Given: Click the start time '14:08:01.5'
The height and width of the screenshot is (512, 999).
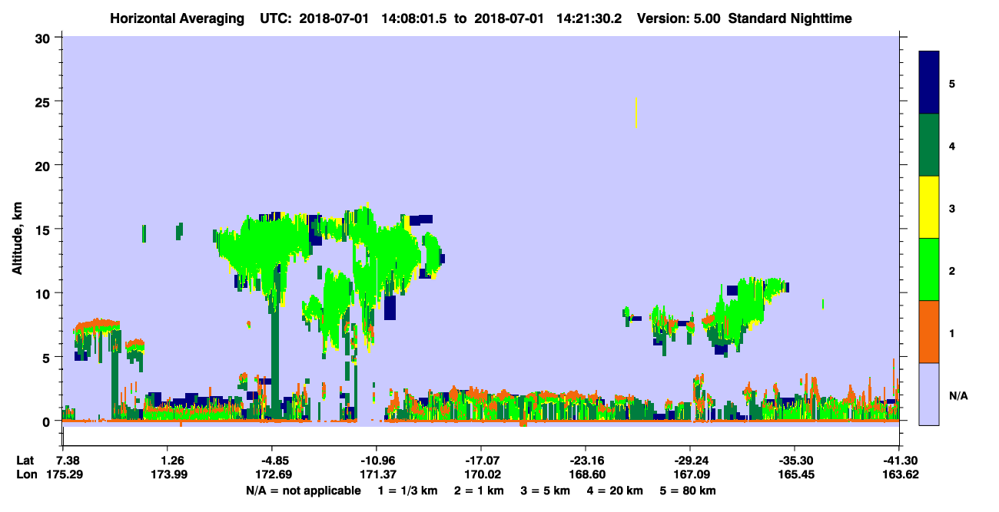Looking at the screenshot, I should pos(415,18).
